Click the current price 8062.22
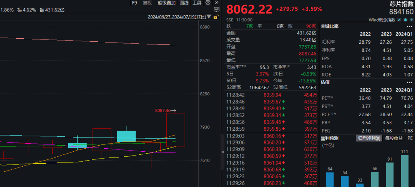Screen dimensions: 415x187 pos(249,9)
